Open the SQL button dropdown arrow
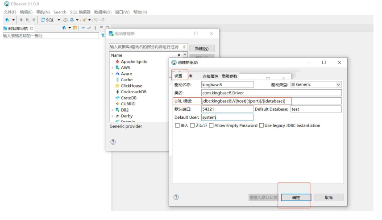The width and height of the screenshot is (382, 220). point(59,20)
